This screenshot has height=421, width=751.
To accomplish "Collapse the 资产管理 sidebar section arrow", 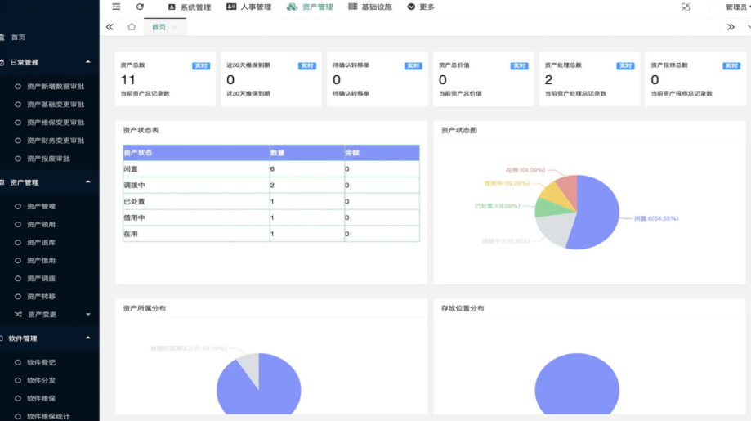I will [x=88, y=182].
